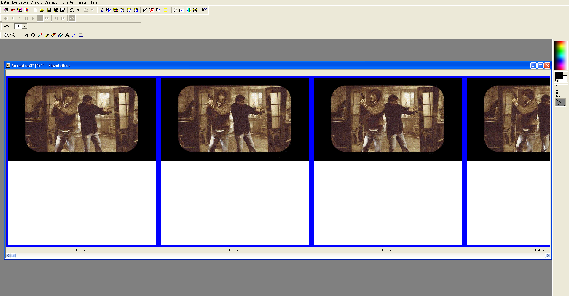Image resolution: width=569 pixels, height=296 pixels.
Task: Open an animation file with the folder icon
Action: pos(42,10)
